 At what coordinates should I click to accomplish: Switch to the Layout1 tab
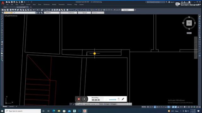coord(11,106)
